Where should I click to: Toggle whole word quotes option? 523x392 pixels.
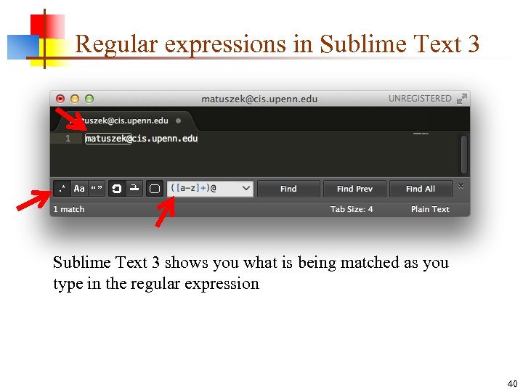[97, 189]
